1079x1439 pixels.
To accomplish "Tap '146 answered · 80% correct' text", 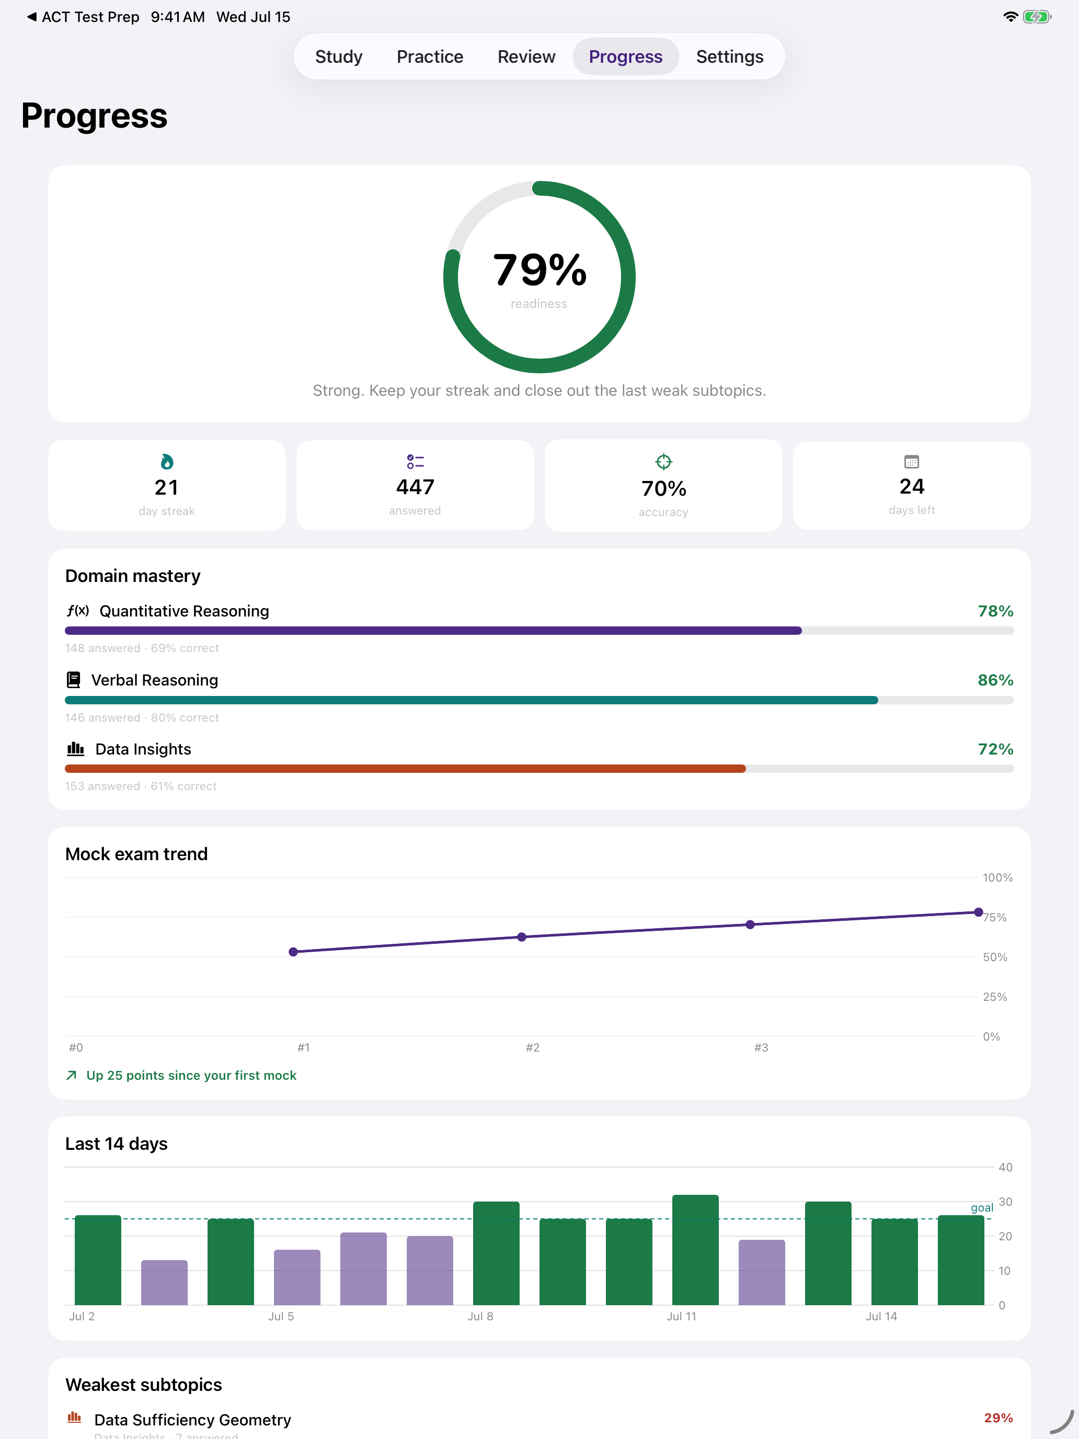I will 142,717.
